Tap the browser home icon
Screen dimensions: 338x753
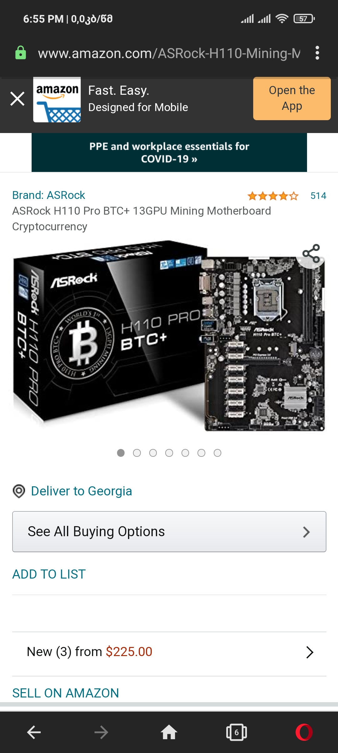(169, 733)
